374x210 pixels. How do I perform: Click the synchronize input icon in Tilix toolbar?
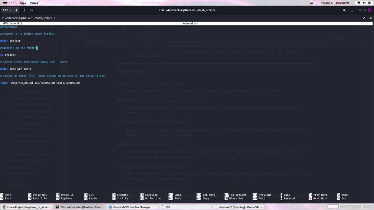pos(31,10)
